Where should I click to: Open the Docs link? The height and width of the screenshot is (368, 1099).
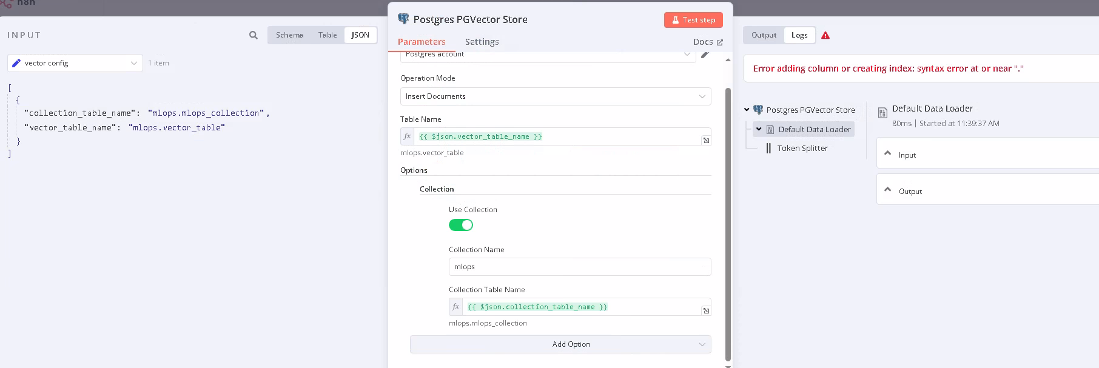(x=708, y=42)
